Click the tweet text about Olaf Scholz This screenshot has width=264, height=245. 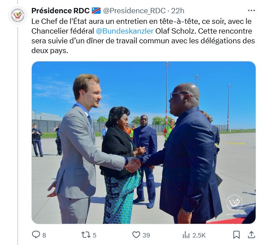pos(143,36)
